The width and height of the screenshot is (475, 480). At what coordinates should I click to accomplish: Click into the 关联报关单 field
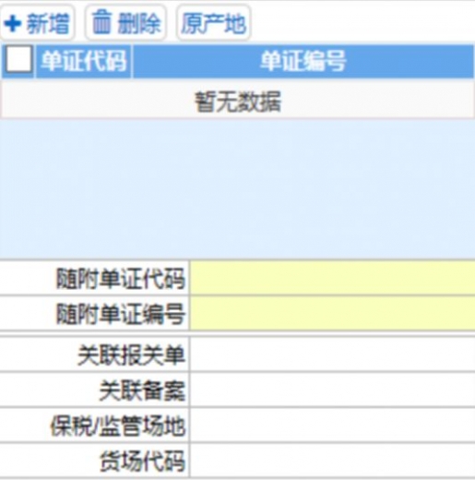[332, 354]
